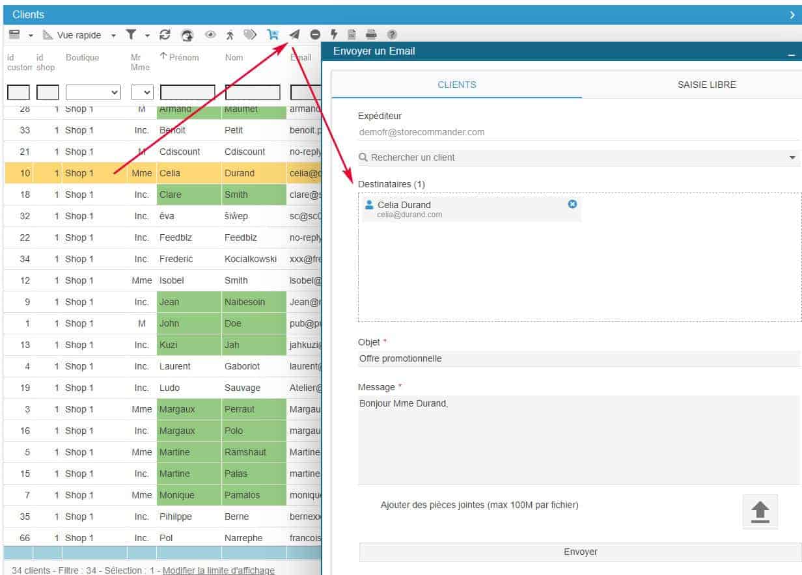Click the paper plane send email icon
The image size is (802, 575).
tap(295, 35)
